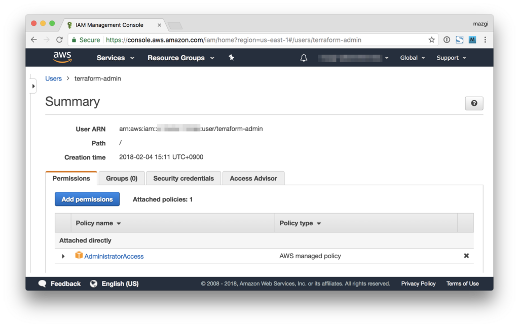Click the pin shortcuts icon in navbar
Viewport: 519px width, 327px height.
(231, 58)
